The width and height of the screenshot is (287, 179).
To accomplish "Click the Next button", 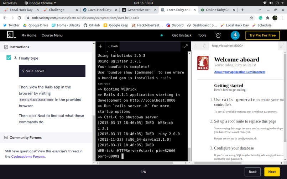I will [x=272, y=172].
